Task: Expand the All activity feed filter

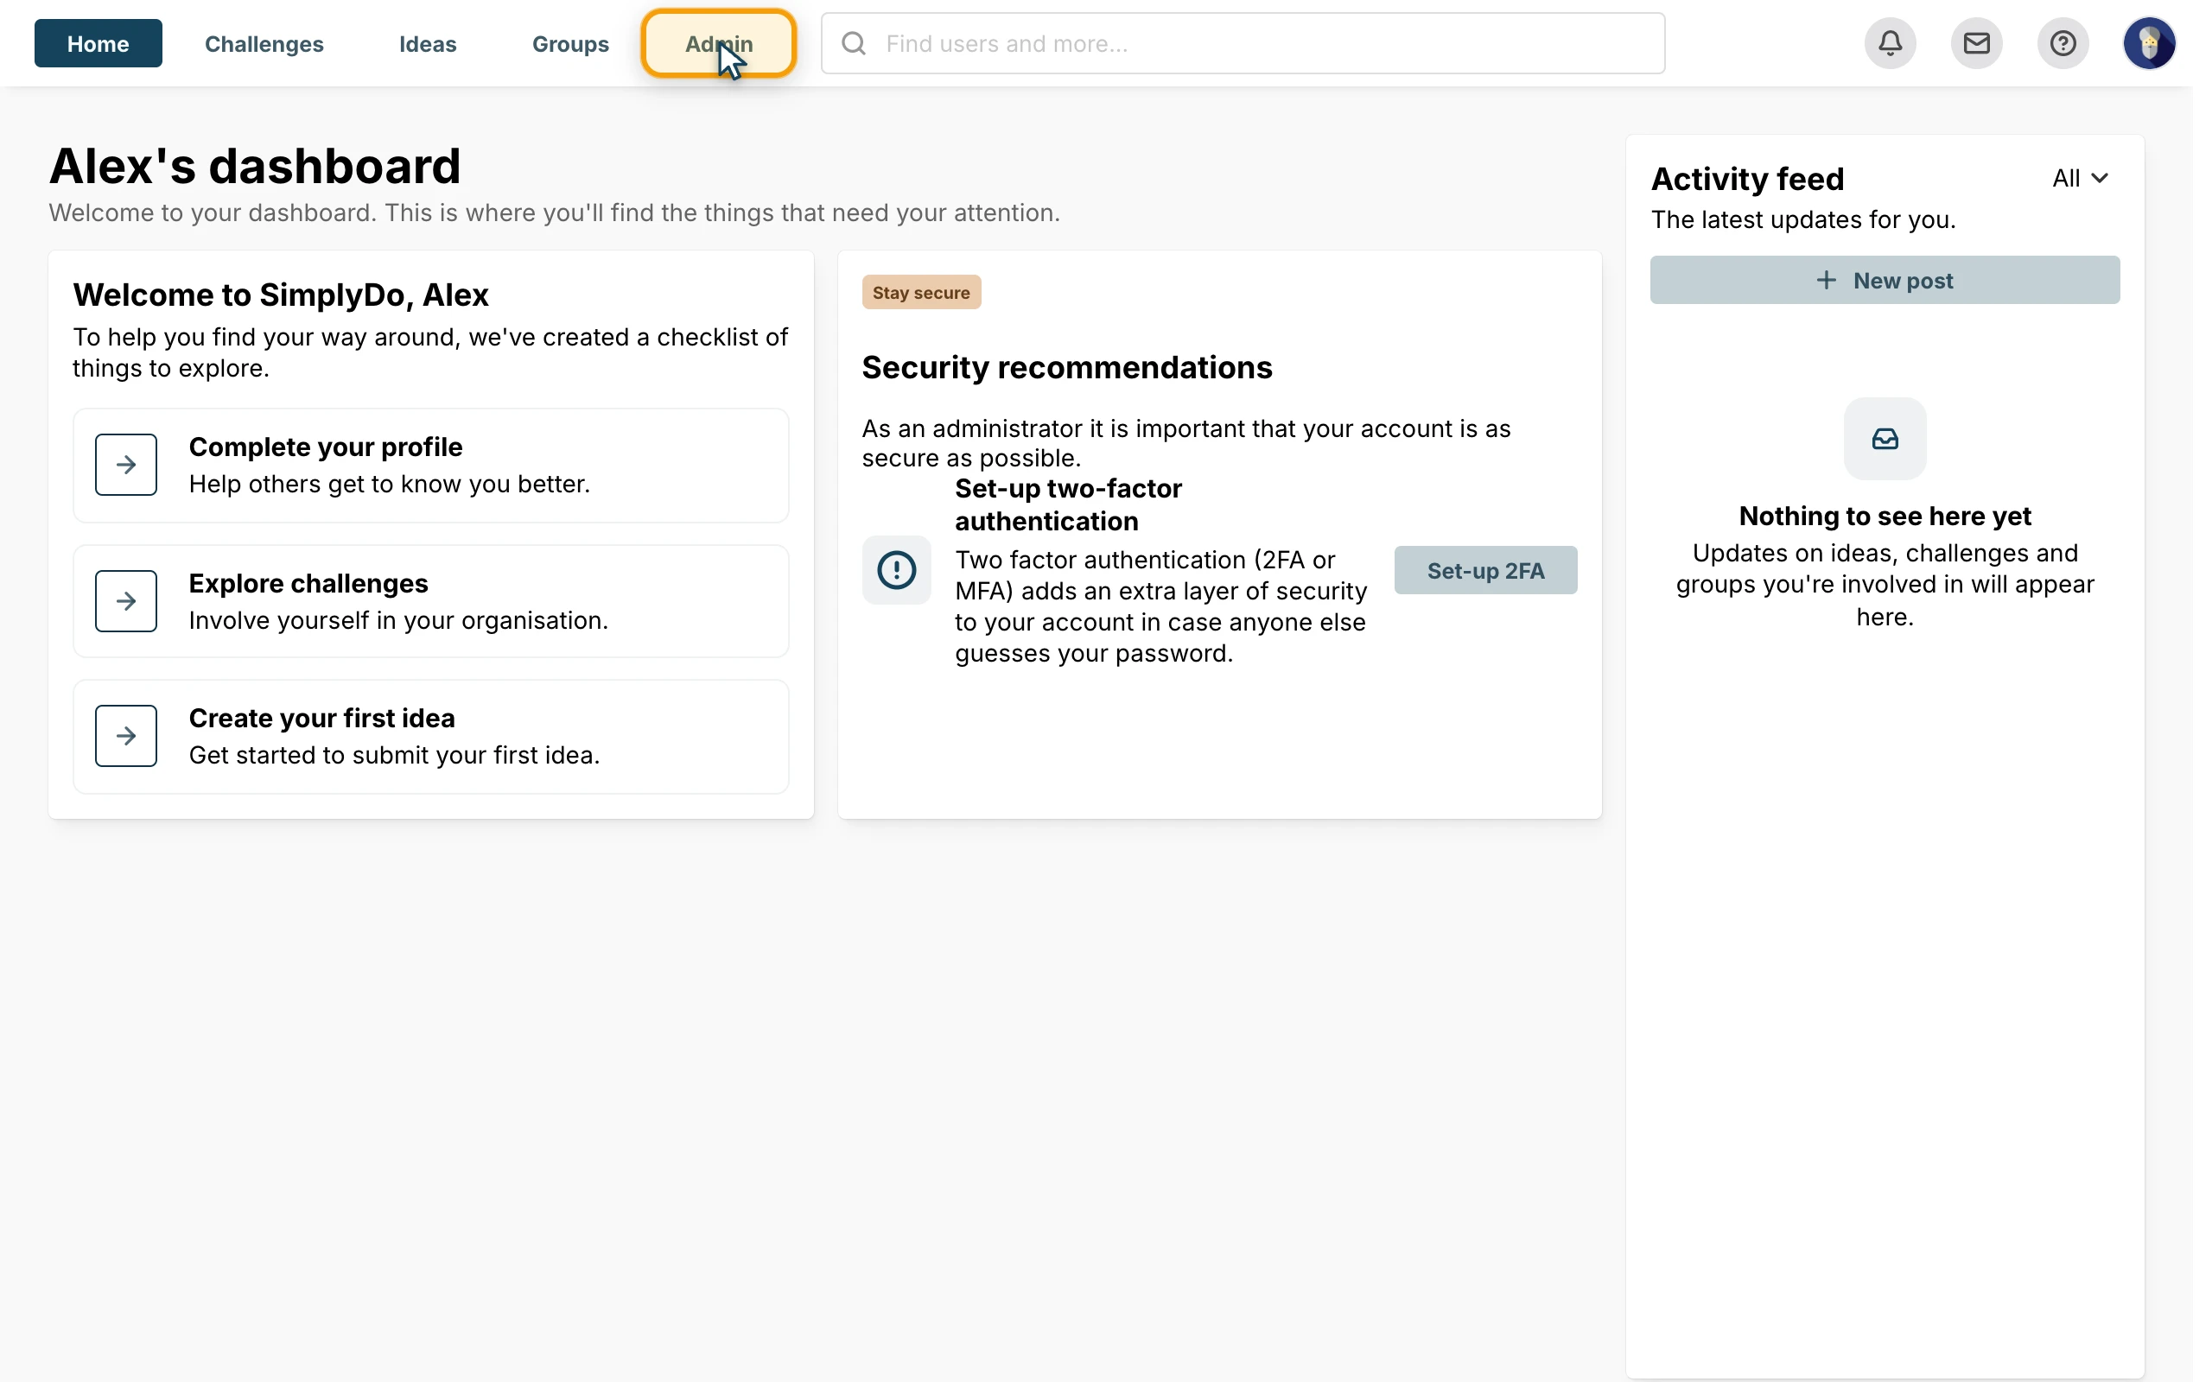Action: [2081, 178]
